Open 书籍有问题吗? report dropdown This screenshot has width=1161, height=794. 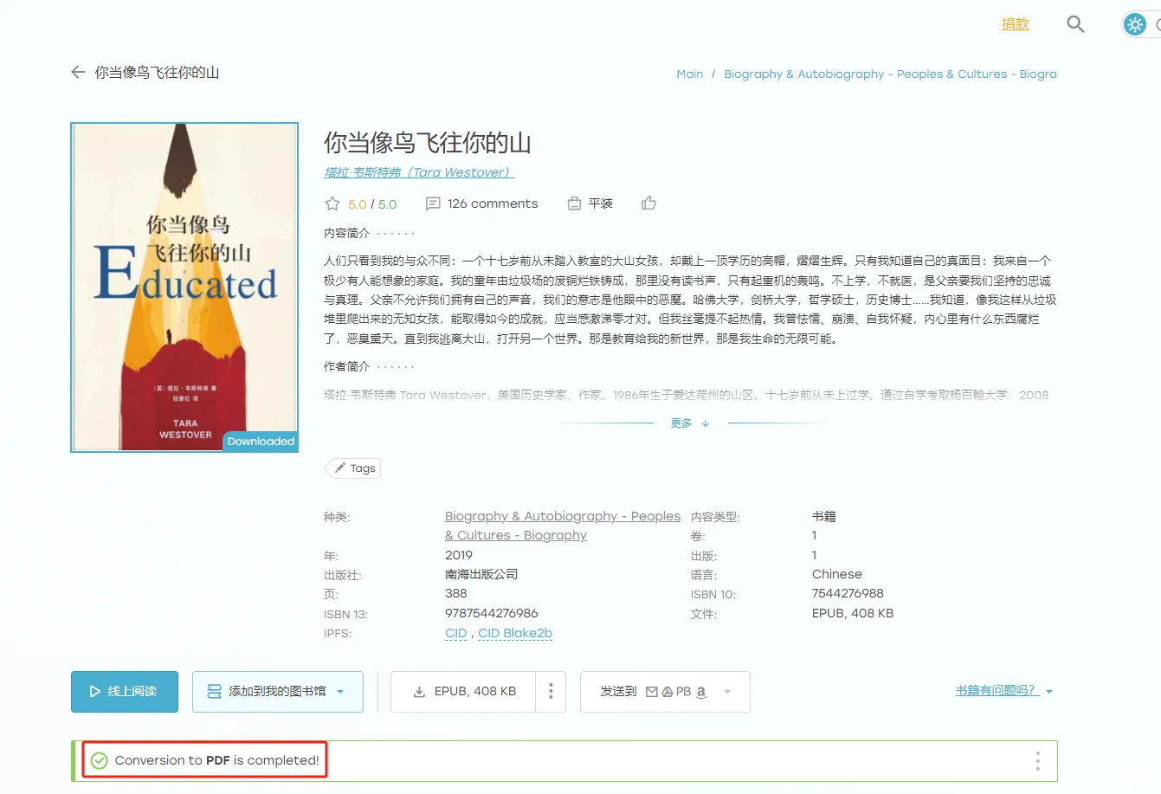tap(1004, 691)
